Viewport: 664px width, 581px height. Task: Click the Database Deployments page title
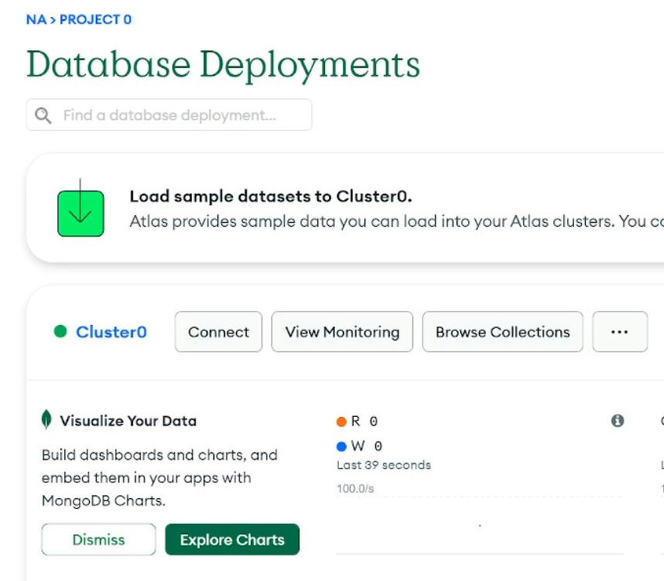(x=223, y=65)
